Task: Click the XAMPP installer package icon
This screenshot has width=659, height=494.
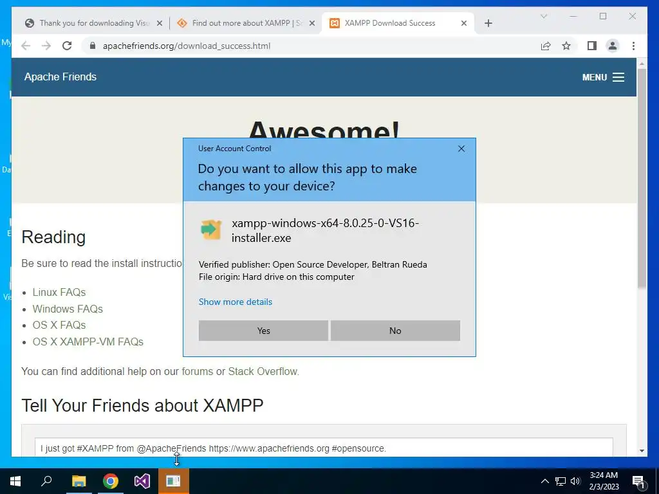Action: [x=211, y=230]
